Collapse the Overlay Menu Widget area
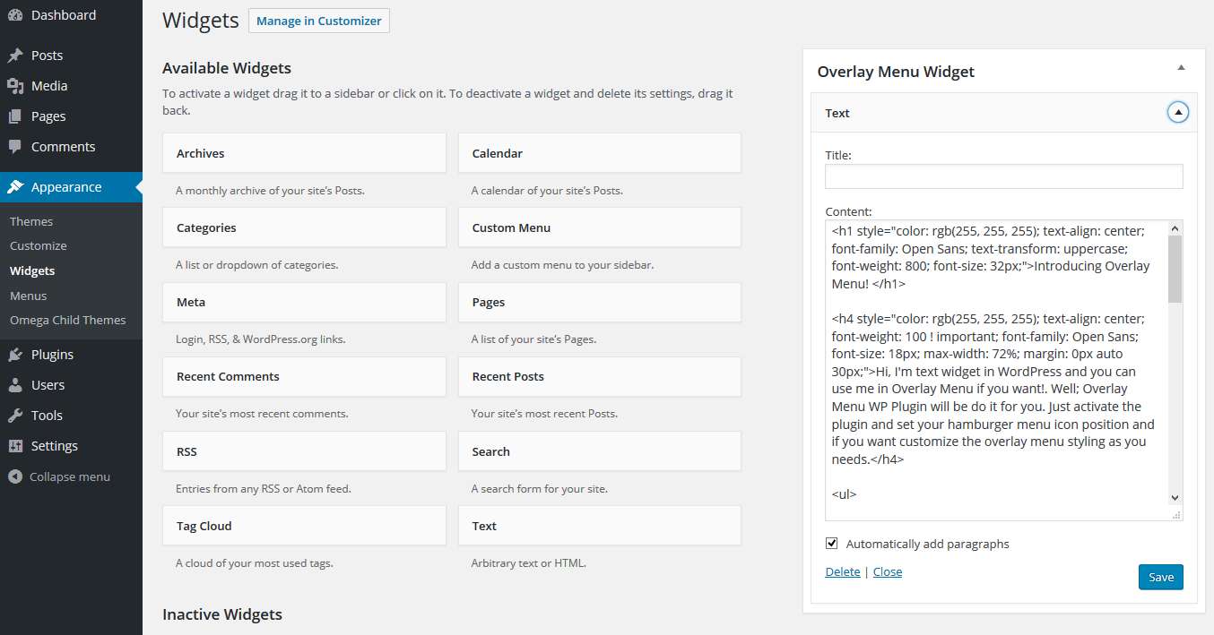 [x=1181, y=68]
